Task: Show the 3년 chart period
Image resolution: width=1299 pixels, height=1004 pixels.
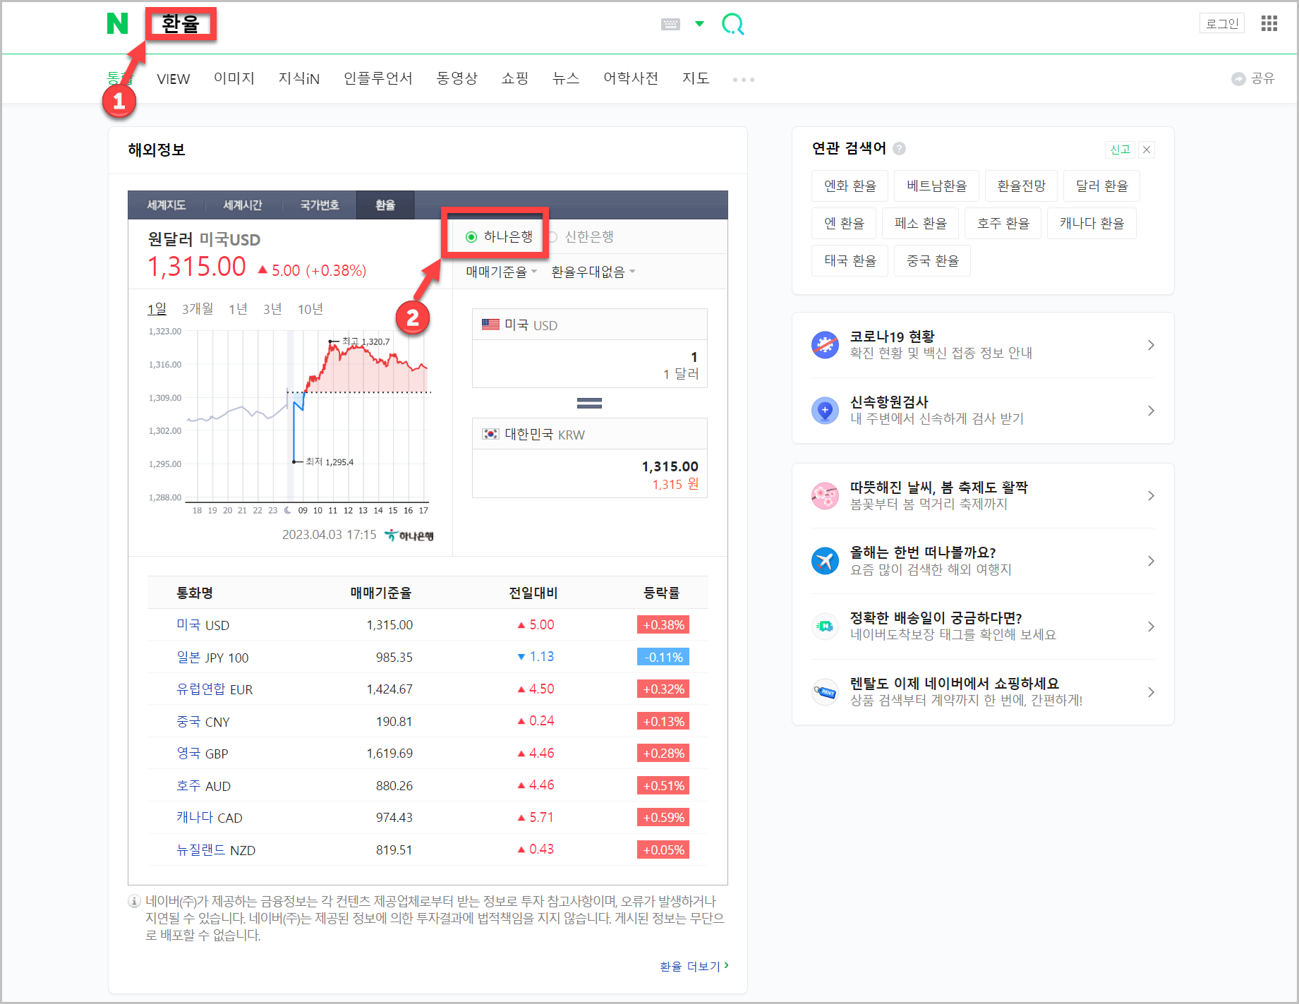Action: point(273,309)
